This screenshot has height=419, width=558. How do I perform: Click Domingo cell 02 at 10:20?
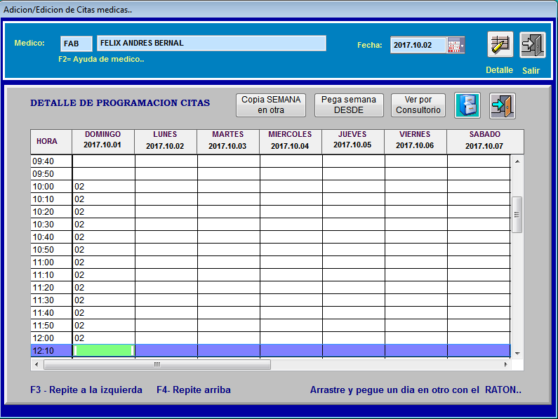click(x=104, y=212)
